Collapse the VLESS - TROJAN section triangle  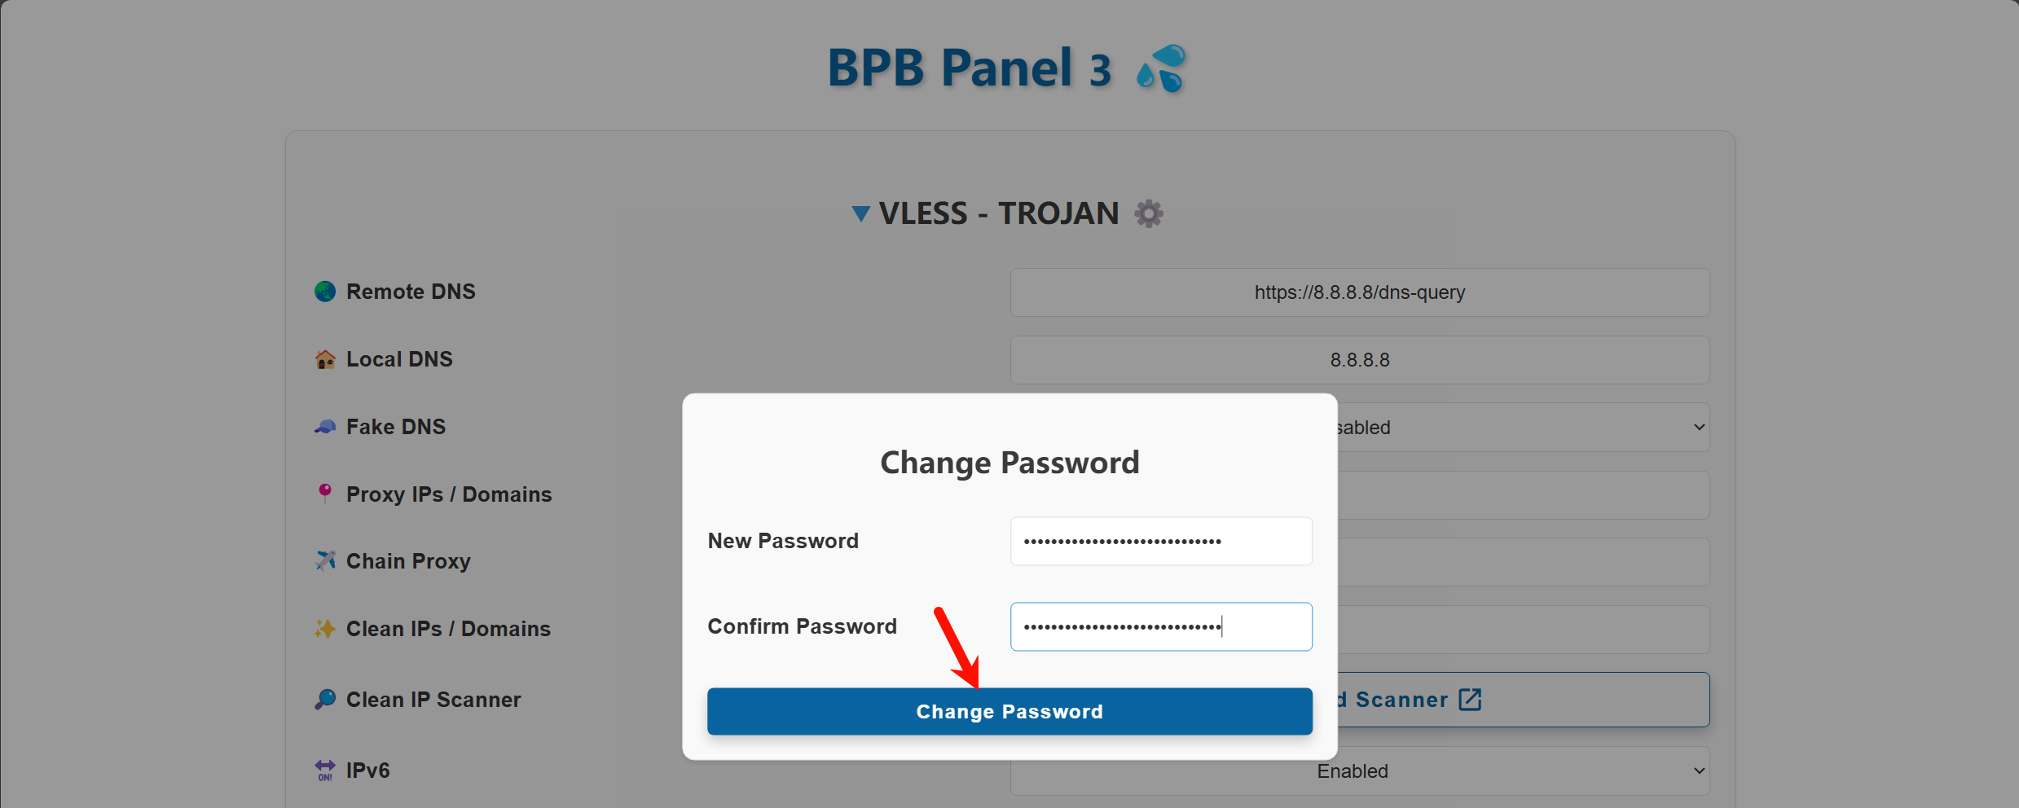coord(860,214)
